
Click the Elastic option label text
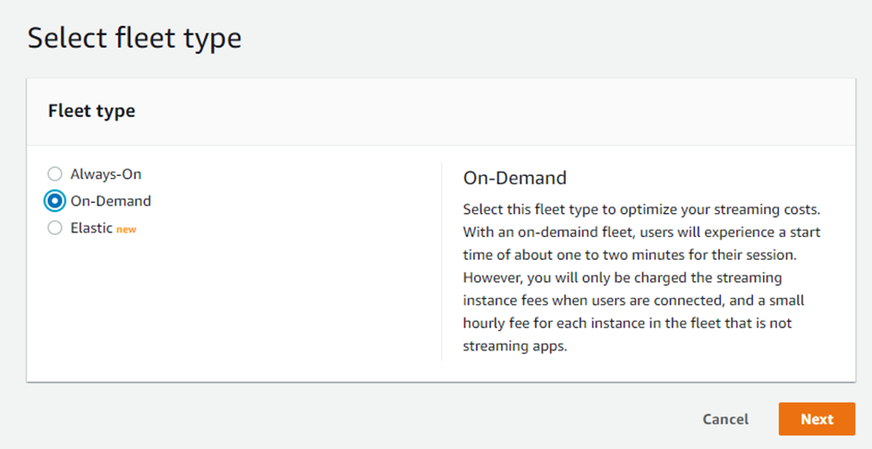click(91, 228)
